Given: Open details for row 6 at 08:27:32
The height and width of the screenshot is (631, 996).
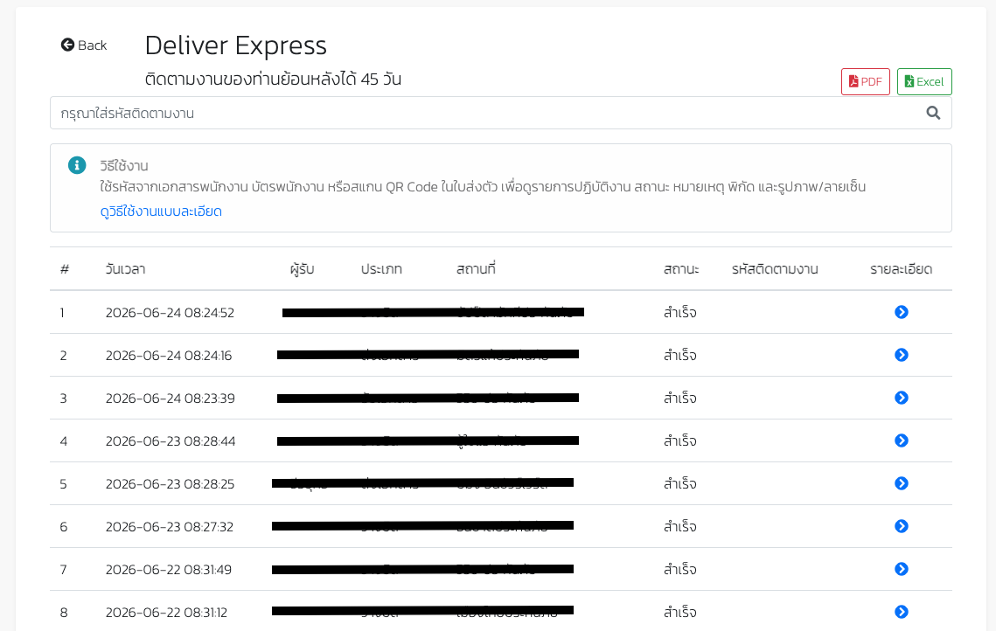Looking at the screenshot, I should 902,526.
